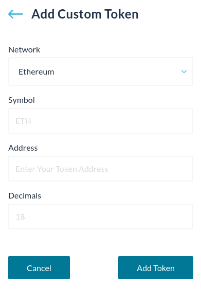The image size is (201, 289).
Task: Click the ETH placeholder text
Action: [x=23, y=121]
